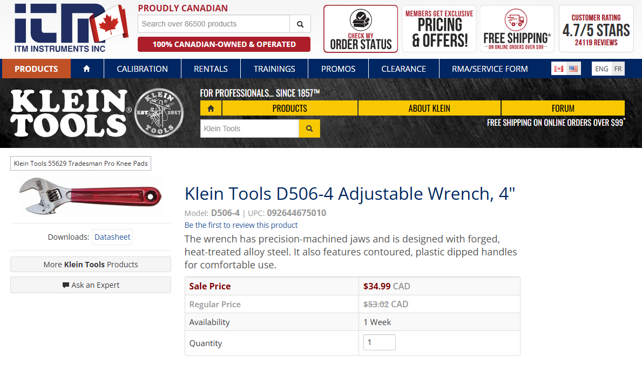642x365 pixels.
Task: Select the home icon in the blue navigation bar
Action: pos(87,69)
